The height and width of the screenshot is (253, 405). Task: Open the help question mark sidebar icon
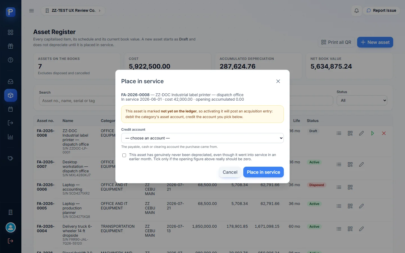tap(11, 60)
